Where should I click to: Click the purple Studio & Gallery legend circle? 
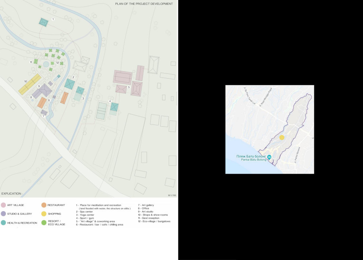(3, 214)
